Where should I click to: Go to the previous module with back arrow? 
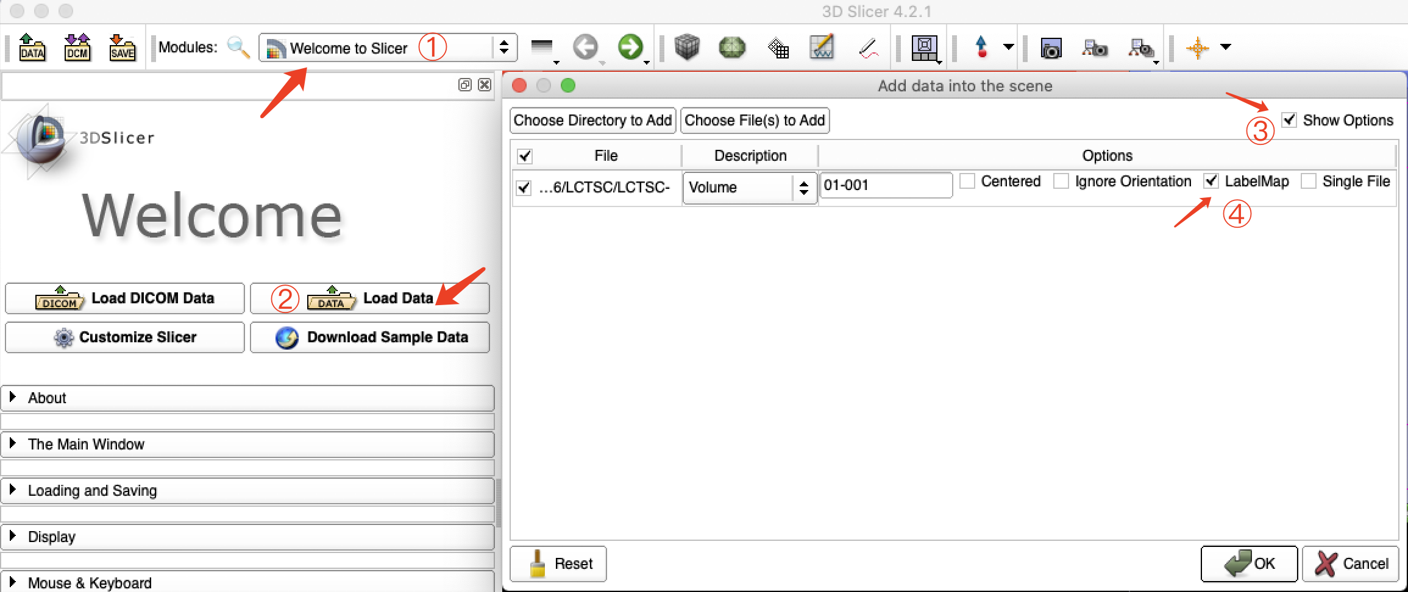(x=586, y=48)
